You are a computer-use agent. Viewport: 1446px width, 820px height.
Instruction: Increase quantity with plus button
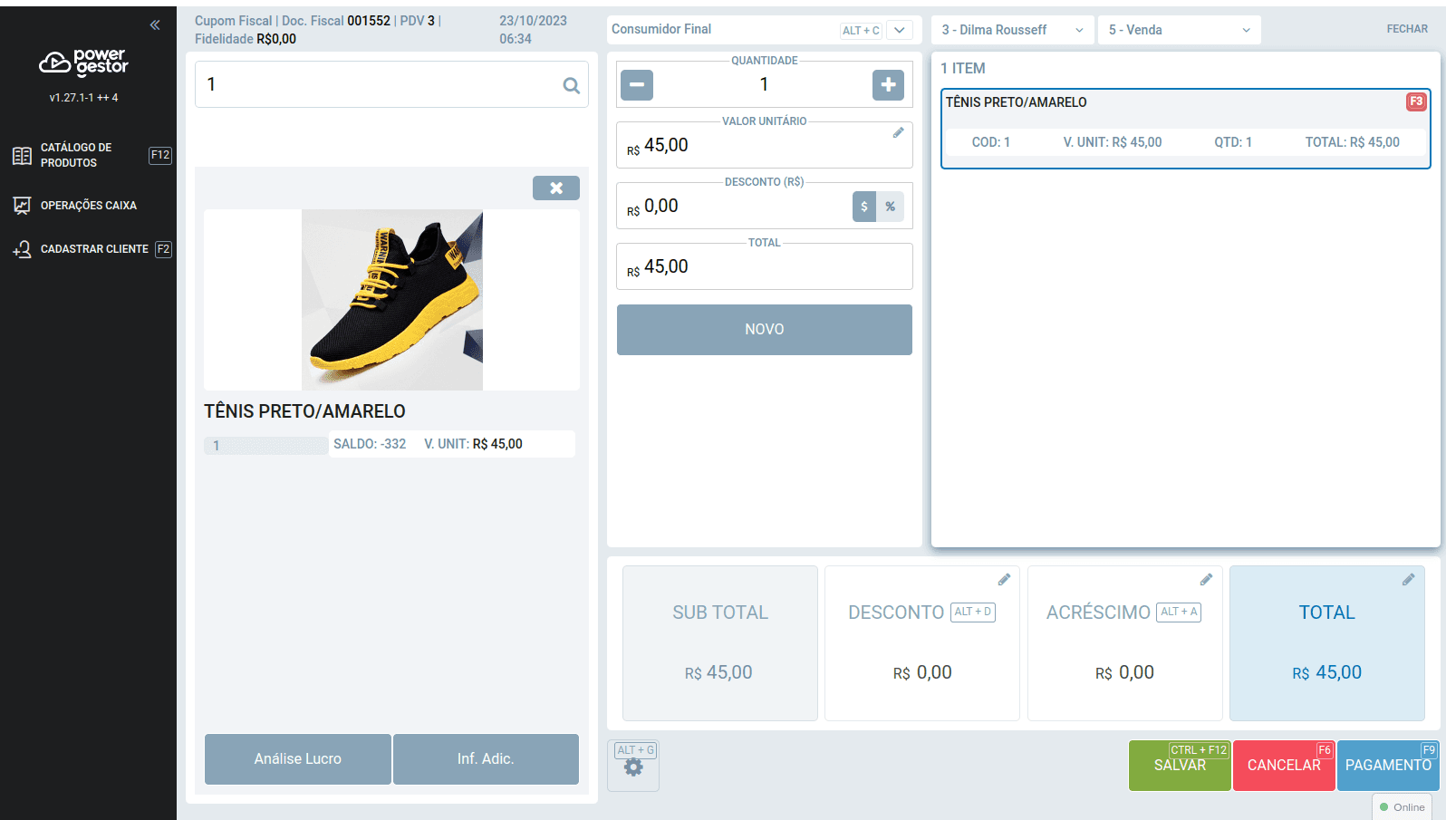pyautogui.click(x=888, y=85)
